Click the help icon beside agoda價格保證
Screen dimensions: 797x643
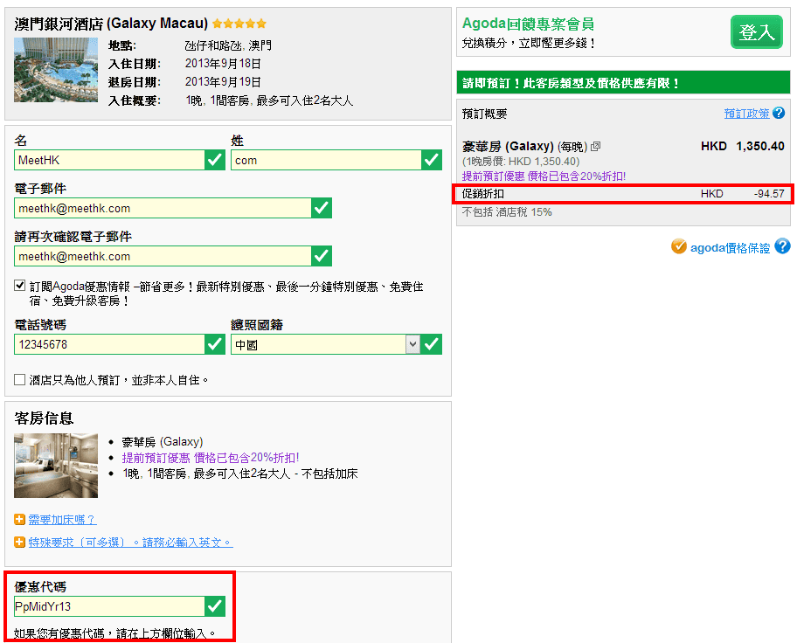tap(782, 247)
